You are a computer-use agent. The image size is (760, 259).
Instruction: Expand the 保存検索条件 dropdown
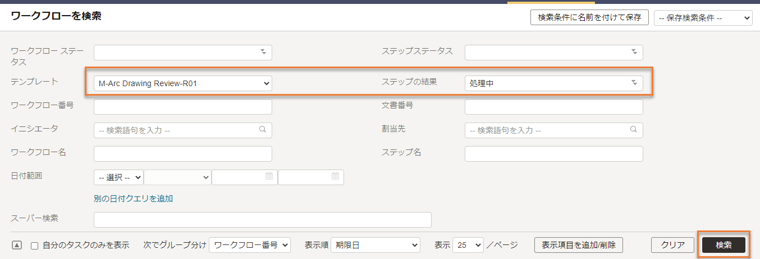703,18
